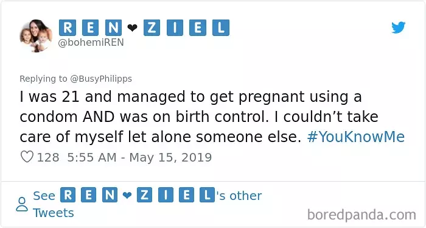Open the @BusyPhilipps mention link
This screenshot has width=426, height=228.
pos(101,79)
